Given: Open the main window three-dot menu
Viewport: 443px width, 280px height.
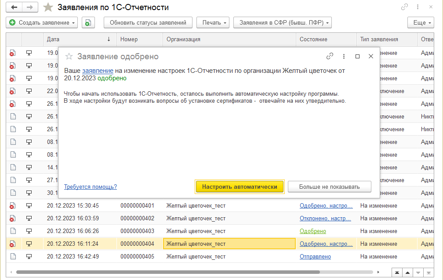Looking at the screenshot, I should tap(418, 7).
